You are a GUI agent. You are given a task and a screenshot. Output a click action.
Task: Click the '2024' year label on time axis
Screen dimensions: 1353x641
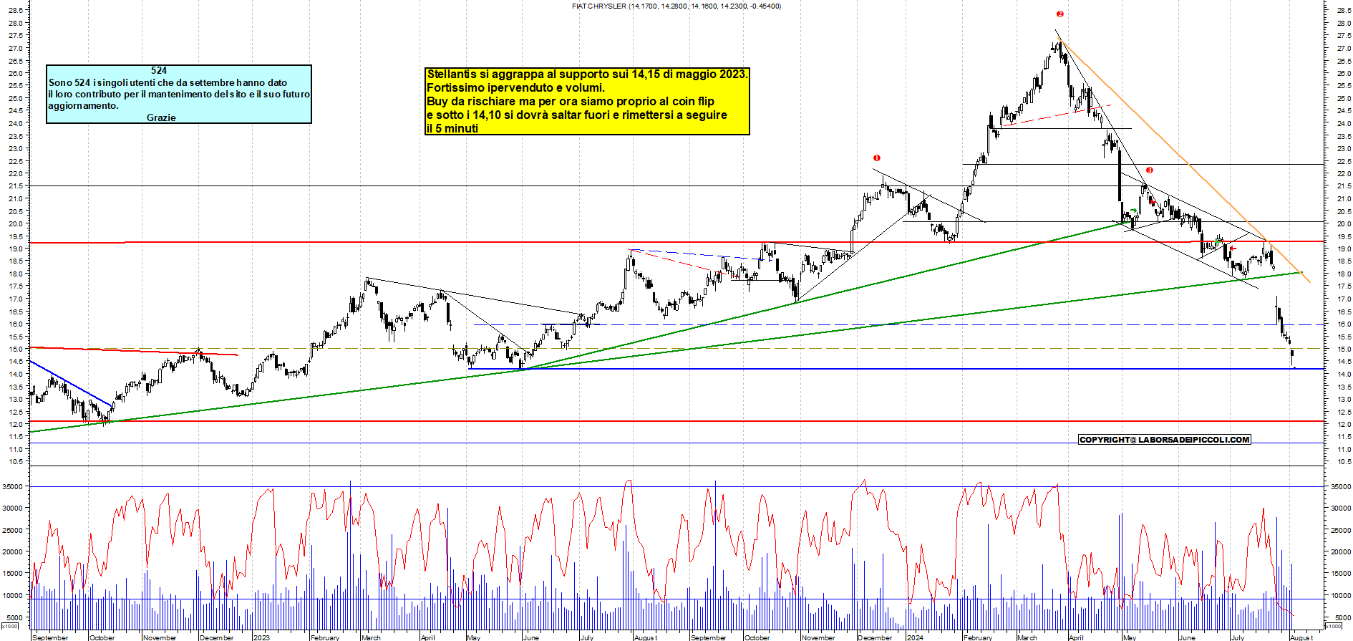(915, 637)
